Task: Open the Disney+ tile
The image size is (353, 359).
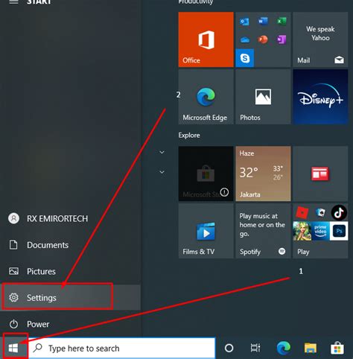Action: click(320, 97)
